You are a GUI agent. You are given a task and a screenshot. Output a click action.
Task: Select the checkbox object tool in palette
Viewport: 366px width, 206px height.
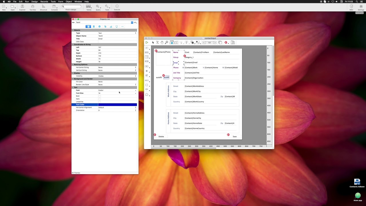point(147,76)
